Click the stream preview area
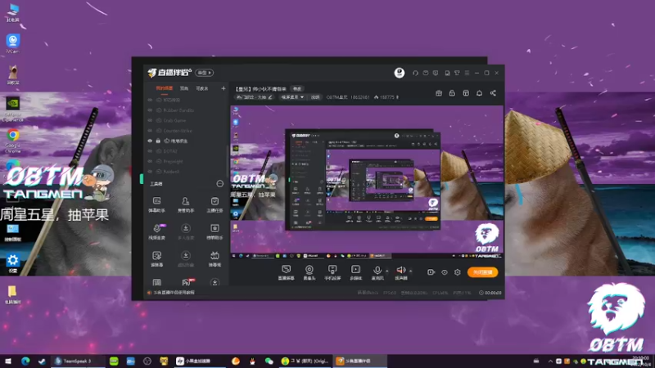Image resolution: width=655 pixels, height=368 pixels. [367, 182]
